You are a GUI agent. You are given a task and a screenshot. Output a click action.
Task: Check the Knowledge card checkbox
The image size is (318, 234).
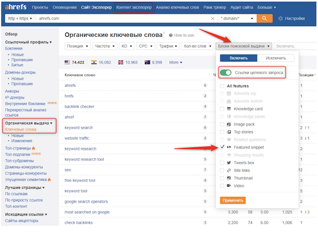tap(222, 109)
